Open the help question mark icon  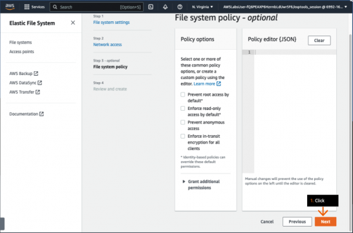pos(180,7)
